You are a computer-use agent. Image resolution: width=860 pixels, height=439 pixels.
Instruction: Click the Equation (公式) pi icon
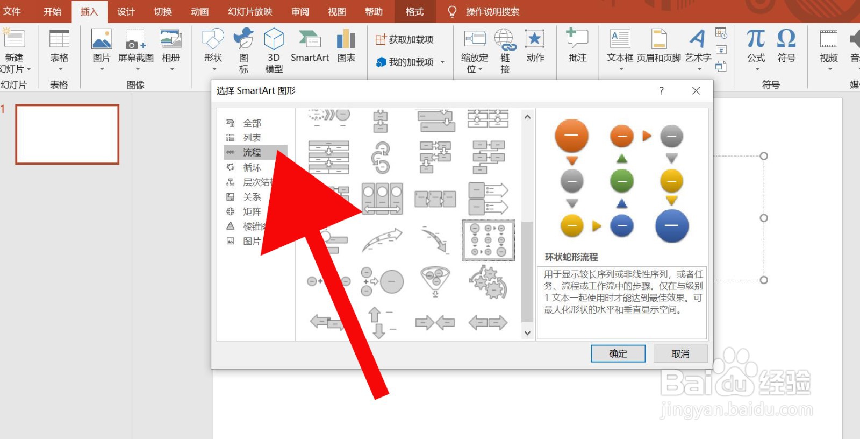click(756, 39)
